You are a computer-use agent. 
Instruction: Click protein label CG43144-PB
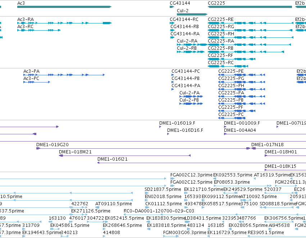pyautogui.click(x=186, y=78)
